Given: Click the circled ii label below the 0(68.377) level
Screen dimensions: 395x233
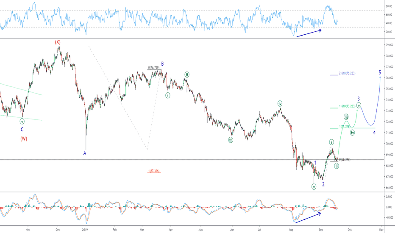Looking at the screenshot, I should tap(337, 166).
